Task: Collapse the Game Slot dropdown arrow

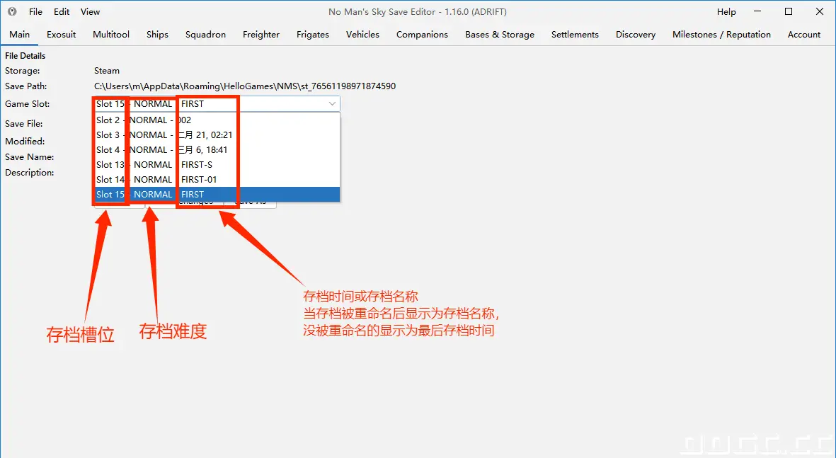Action: pos(332,103)
